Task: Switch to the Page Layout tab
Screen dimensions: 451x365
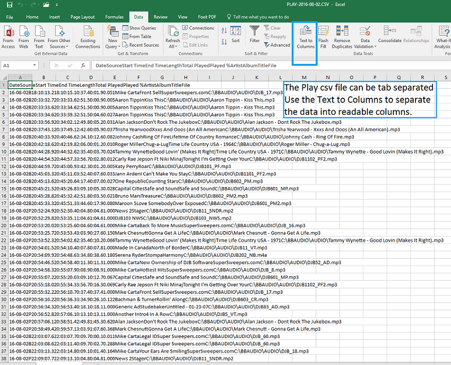Action: click(83, 17)
